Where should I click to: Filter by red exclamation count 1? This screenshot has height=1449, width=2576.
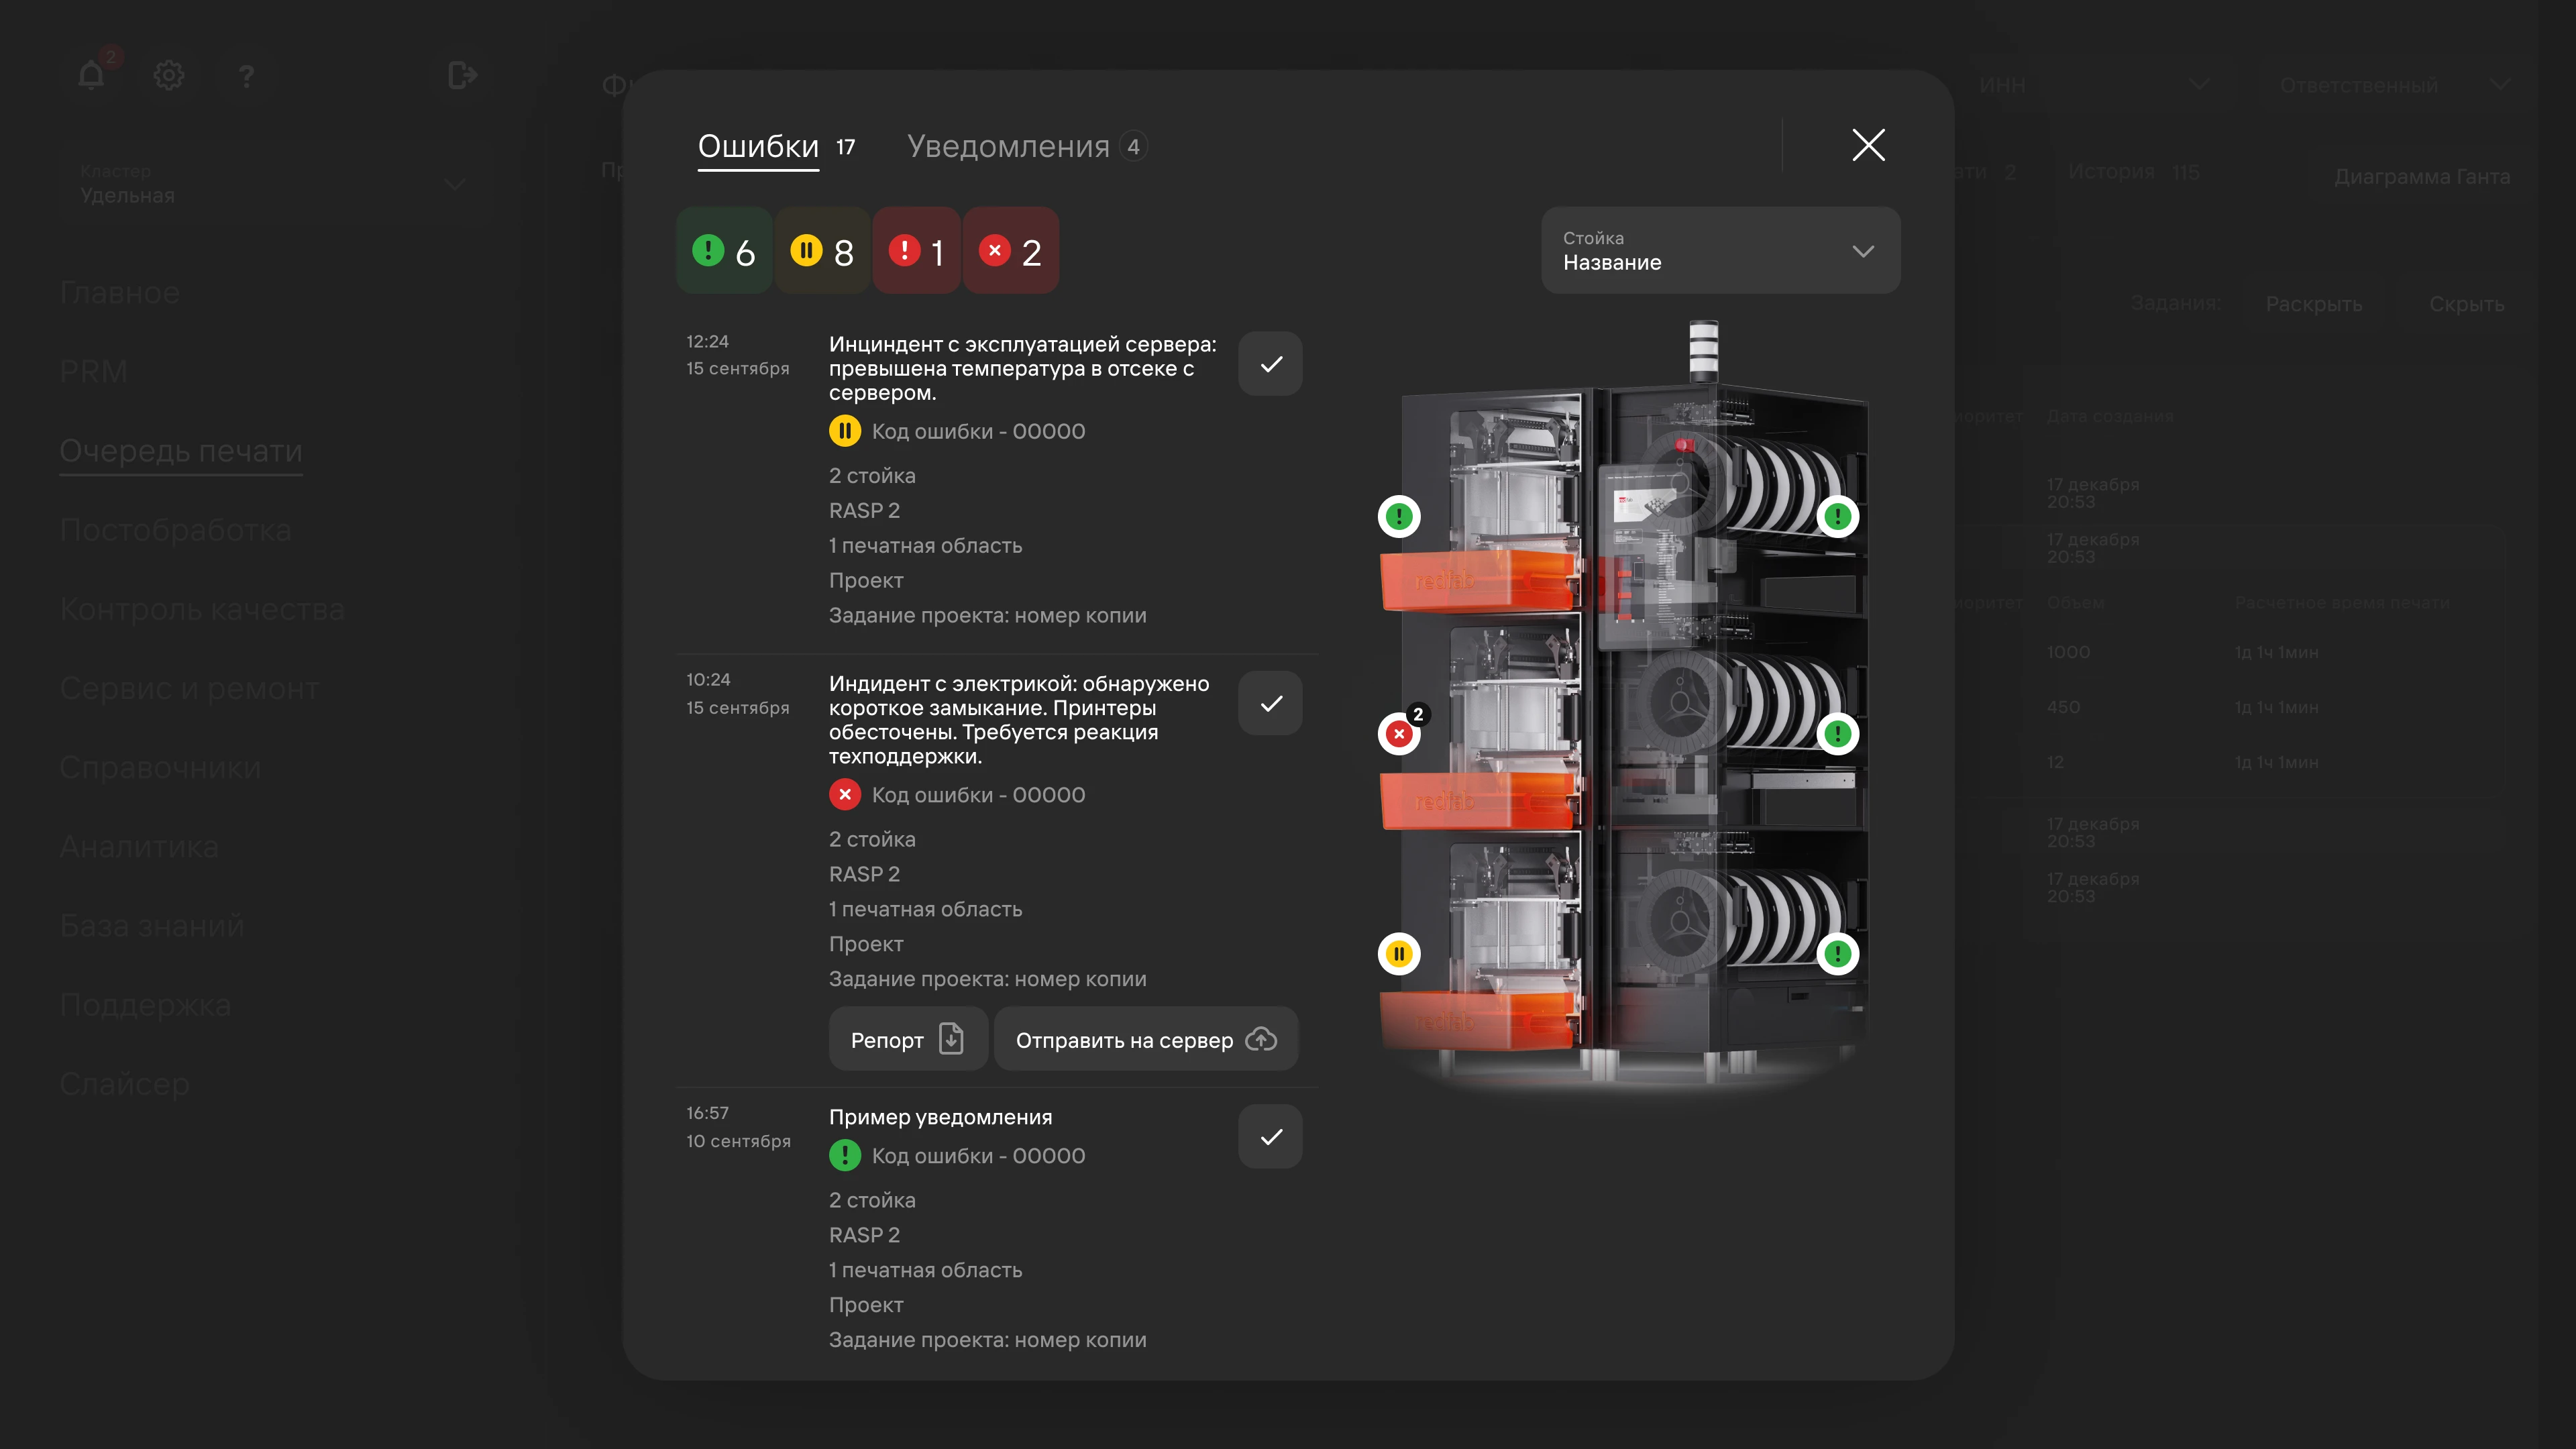[917, 250]
